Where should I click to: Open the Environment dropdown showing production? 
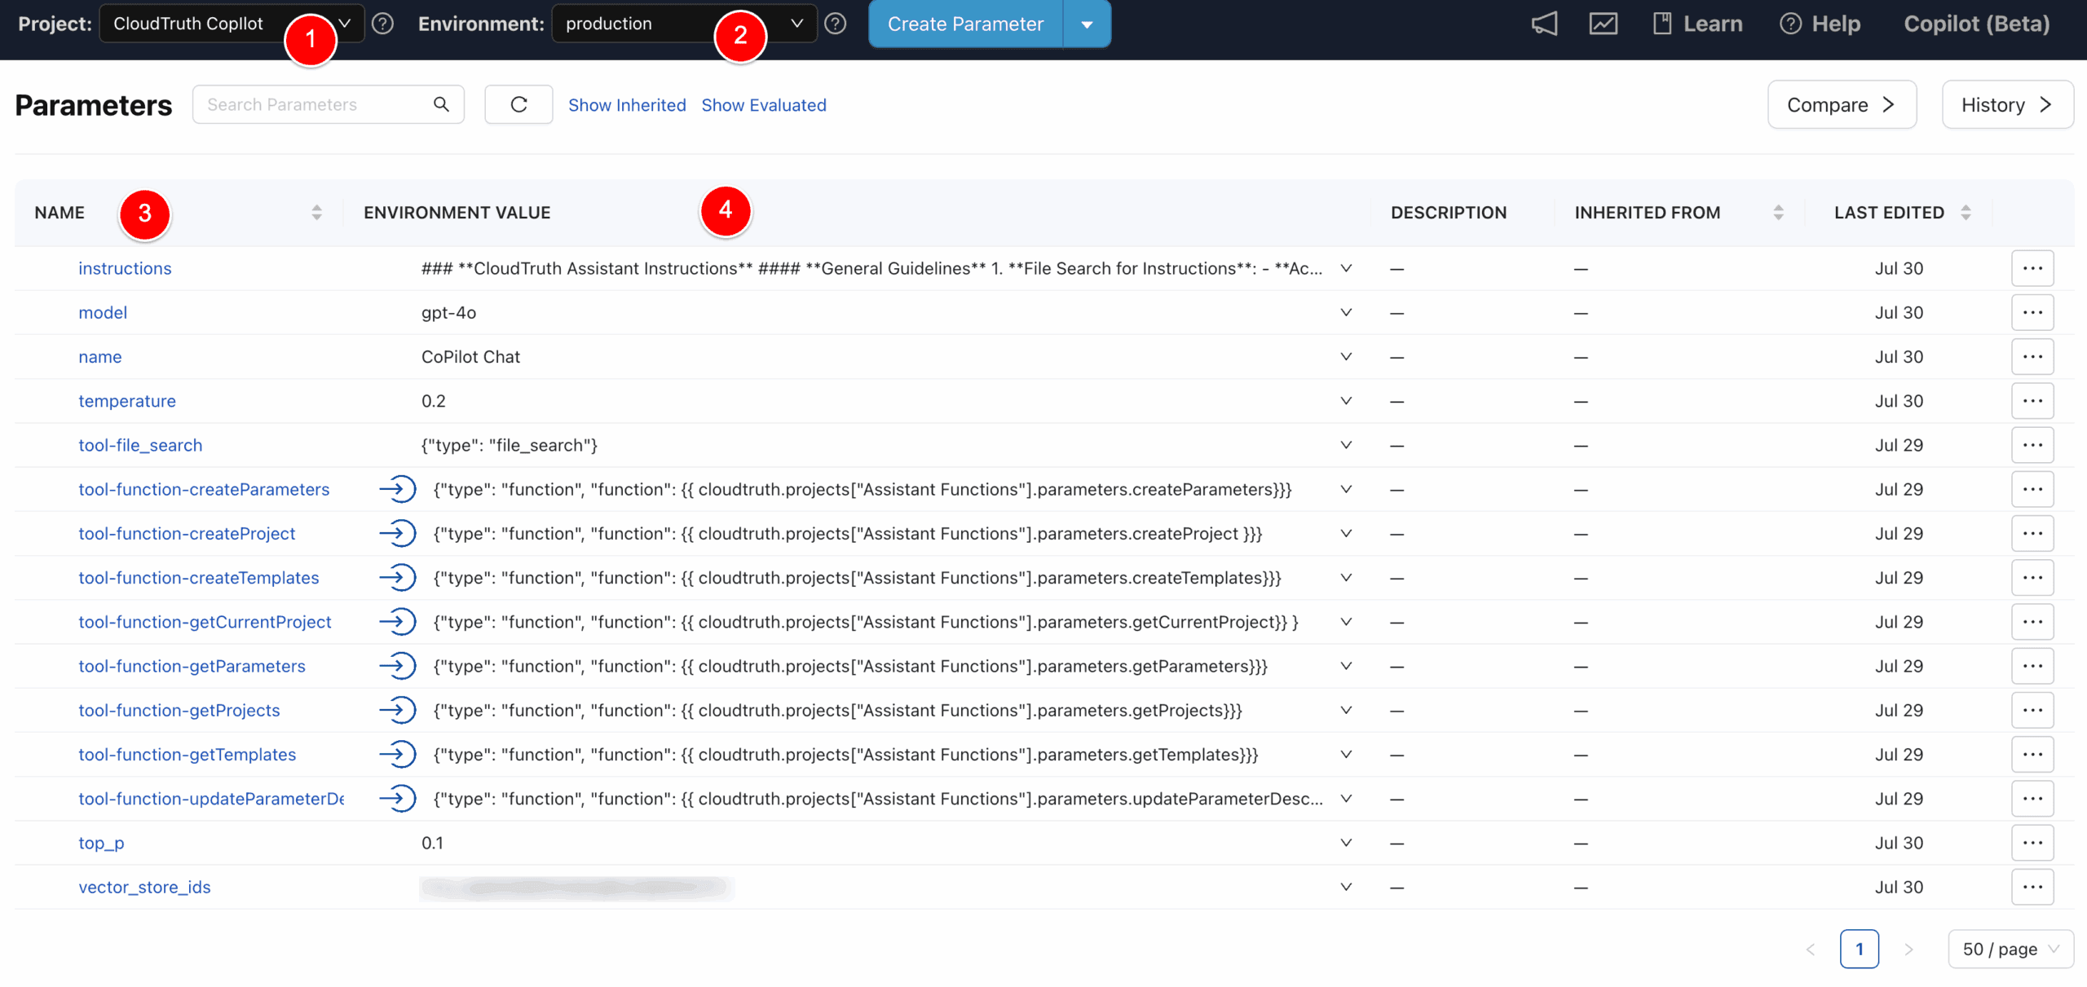684,24
